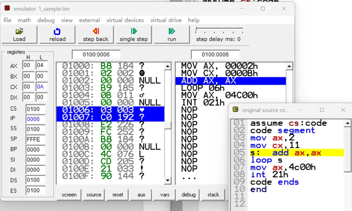Open the help menu
This screenshot has width=352, height=211.
tap(194, 20)
